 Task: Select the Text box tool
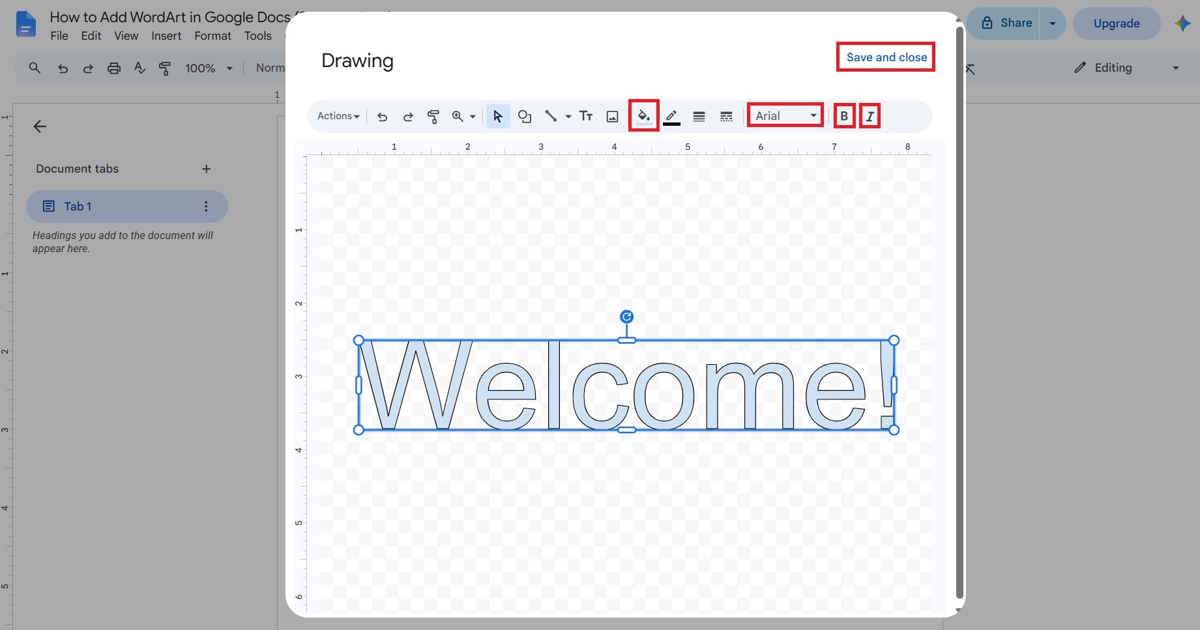click(x=586, y=116)
